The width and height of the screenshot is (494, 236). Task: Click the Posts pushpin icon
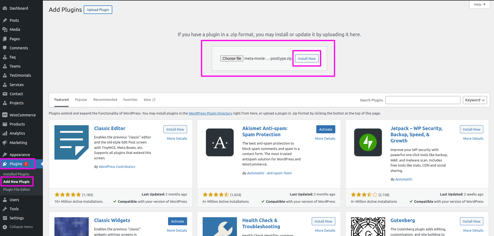(5, 20)
